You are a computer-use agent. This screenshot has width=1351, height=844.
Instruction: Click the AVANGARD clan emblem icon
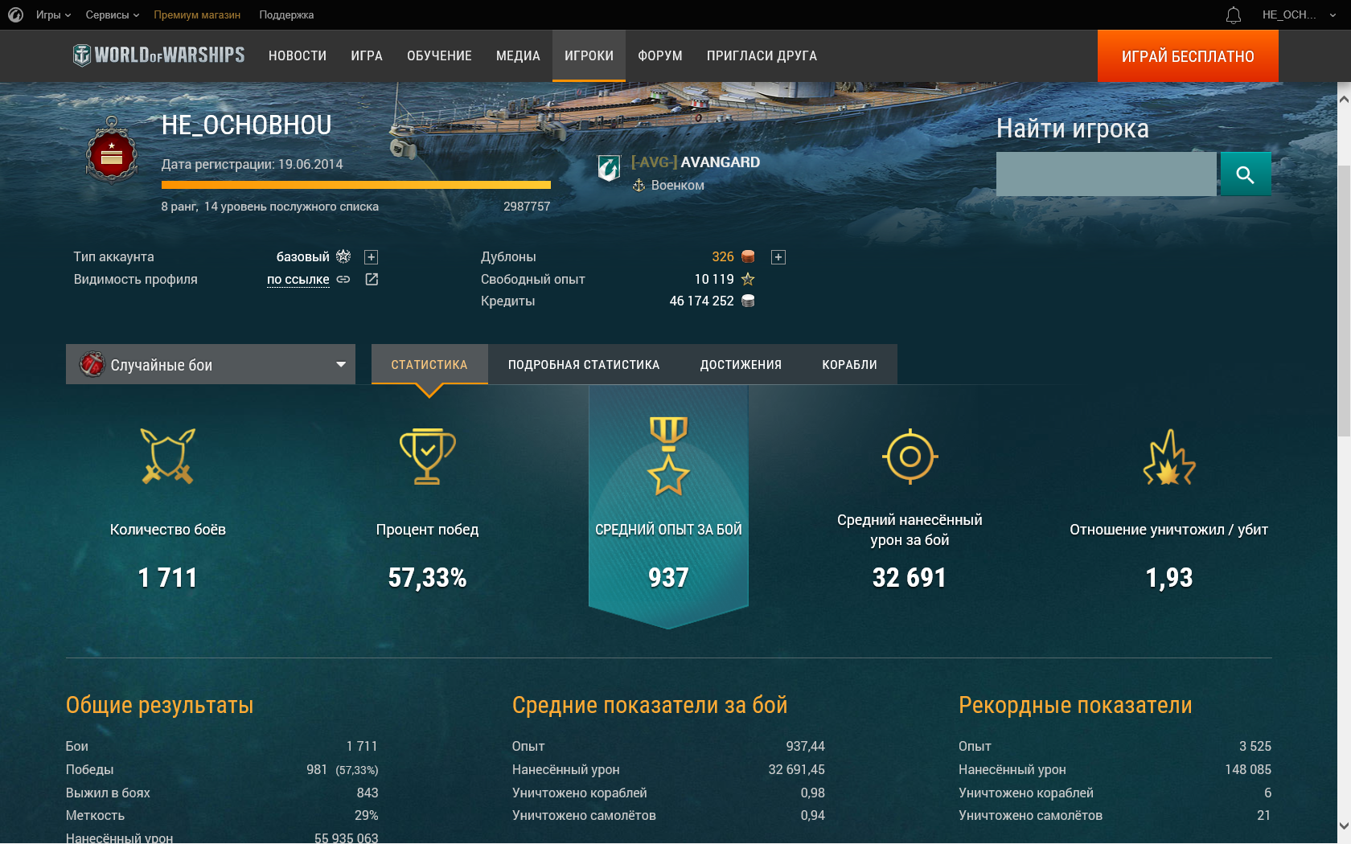609,168
